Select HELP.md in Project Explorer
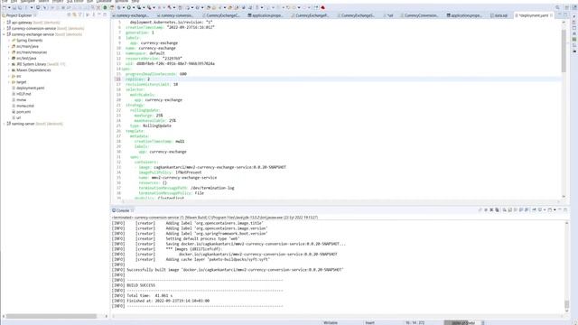This screenshot has width=578, height=325. tap(23, 94)
